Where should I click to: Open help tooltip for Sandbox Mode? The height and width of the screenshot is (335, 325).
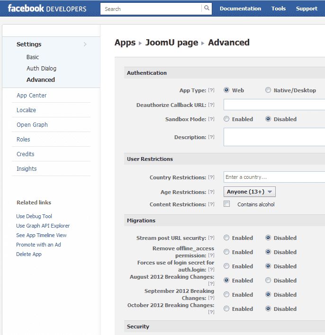[211, 119]
